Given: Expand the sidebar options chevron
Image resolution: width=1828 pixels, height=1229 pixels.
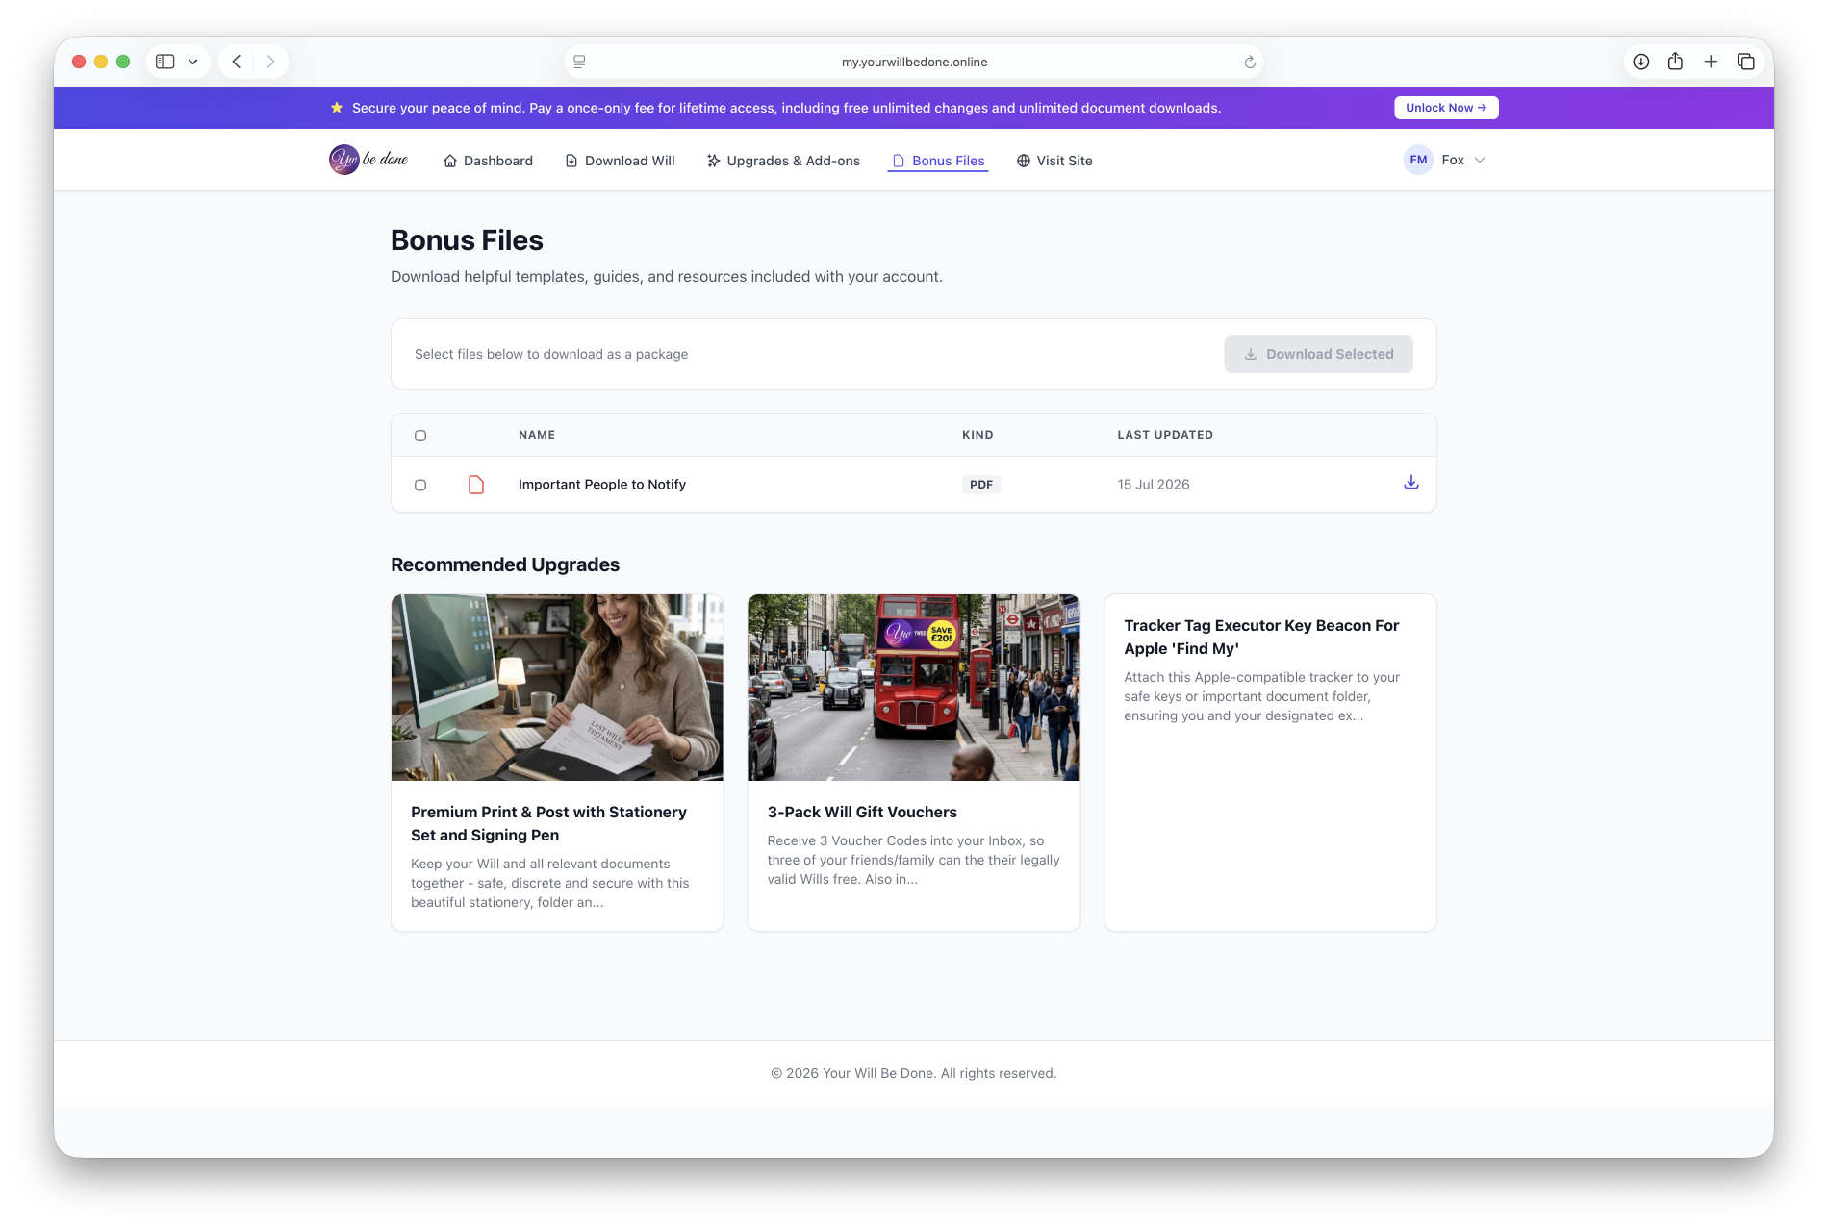Looking at the screenshot, I should tap(193, 62).
